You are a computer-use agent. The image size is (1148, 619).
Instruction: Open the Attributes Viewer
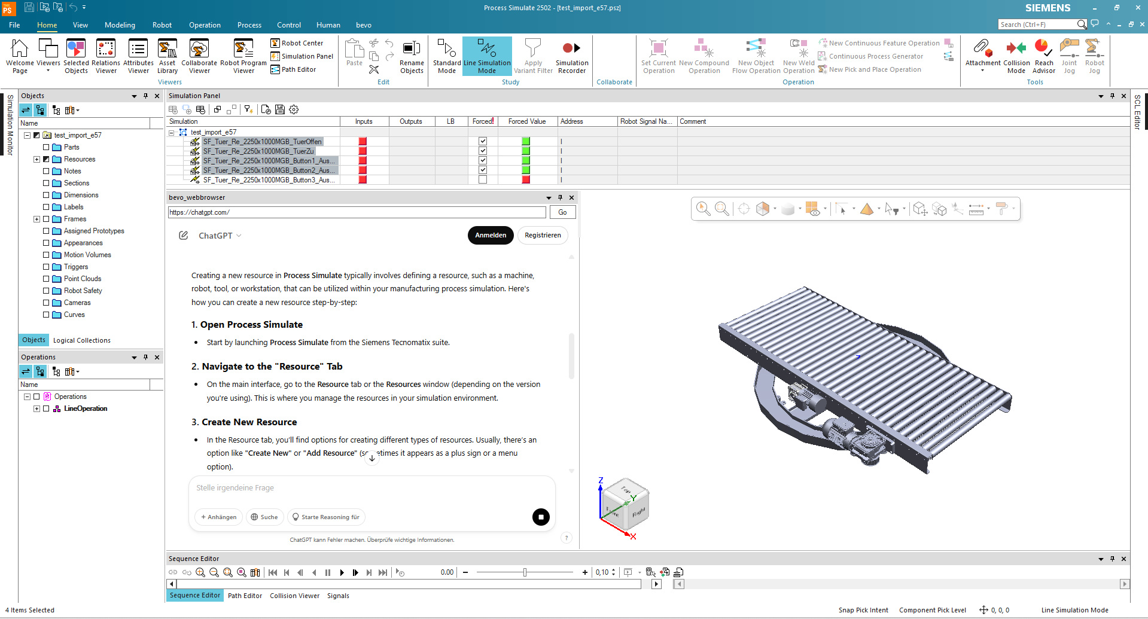point(138,57)
